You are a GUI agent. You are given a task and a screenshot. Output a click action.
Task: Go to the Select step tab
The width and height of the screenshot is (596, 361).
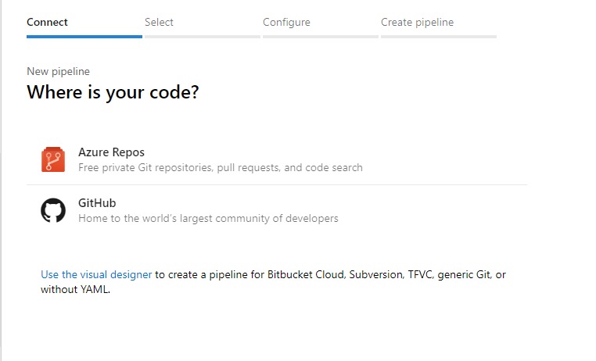pos(159,22)
